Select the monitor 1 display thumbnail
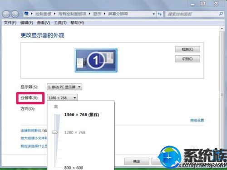Image resolution: width=227 pixels, height=170 pixels. tap(96, 60)
